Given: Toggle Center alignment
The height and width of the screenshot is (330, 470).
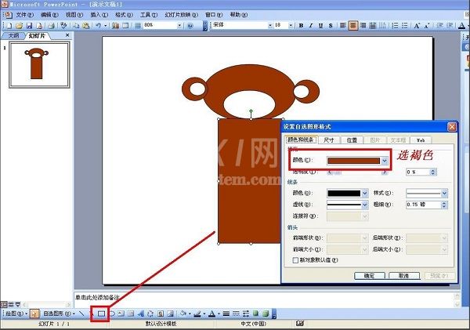Looking at the screenshot, I should pos(353,26).
